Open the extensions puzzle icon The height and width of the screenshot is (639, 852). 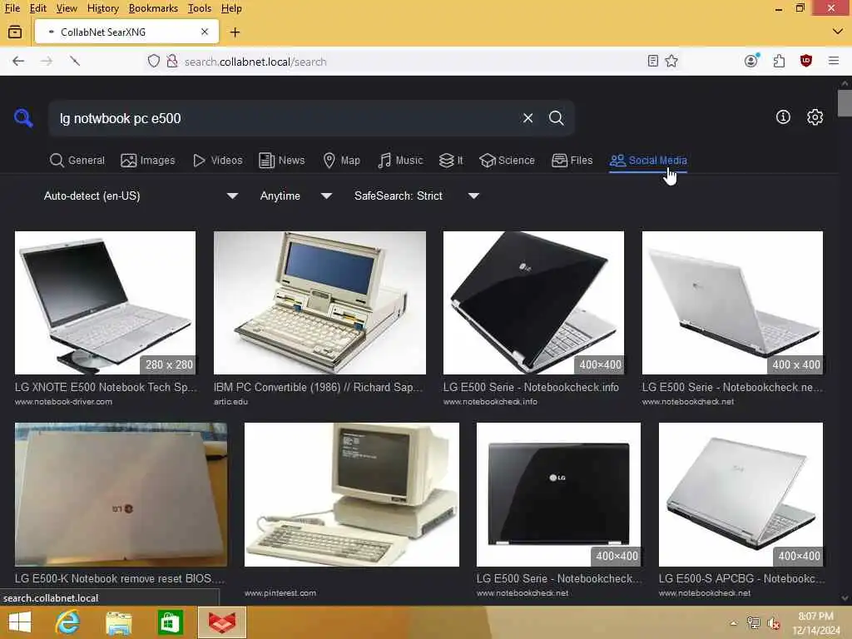point(779,61)
